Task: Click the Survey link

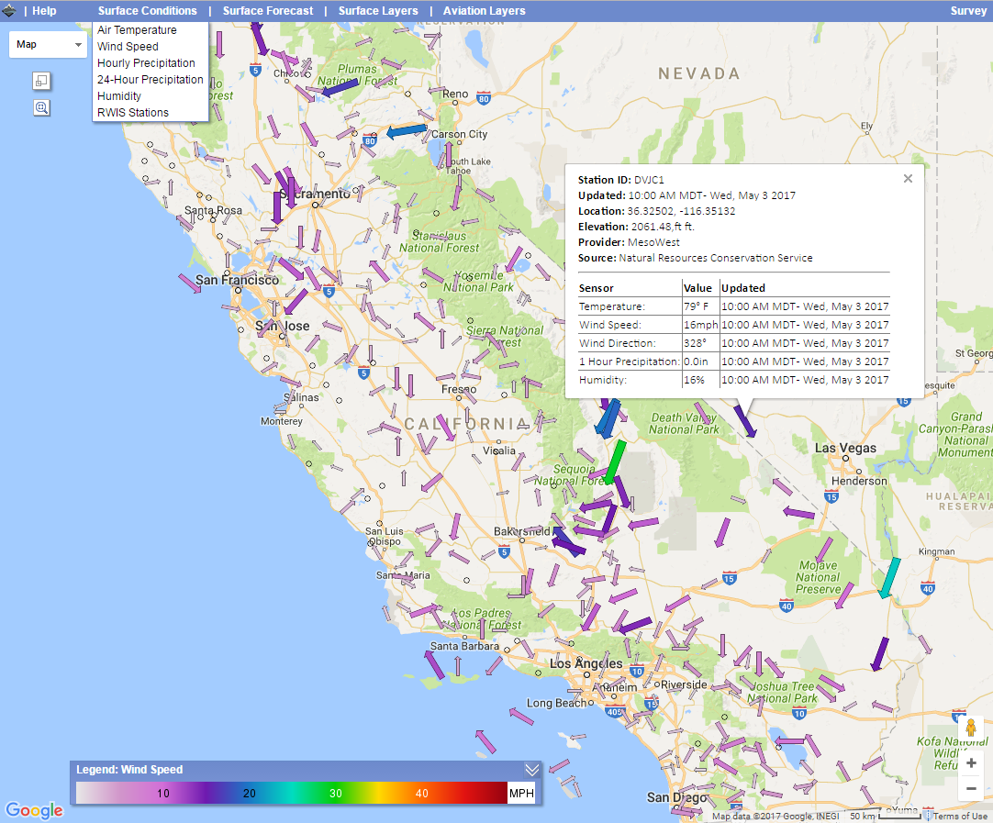Action: click(x=968, y=11)
